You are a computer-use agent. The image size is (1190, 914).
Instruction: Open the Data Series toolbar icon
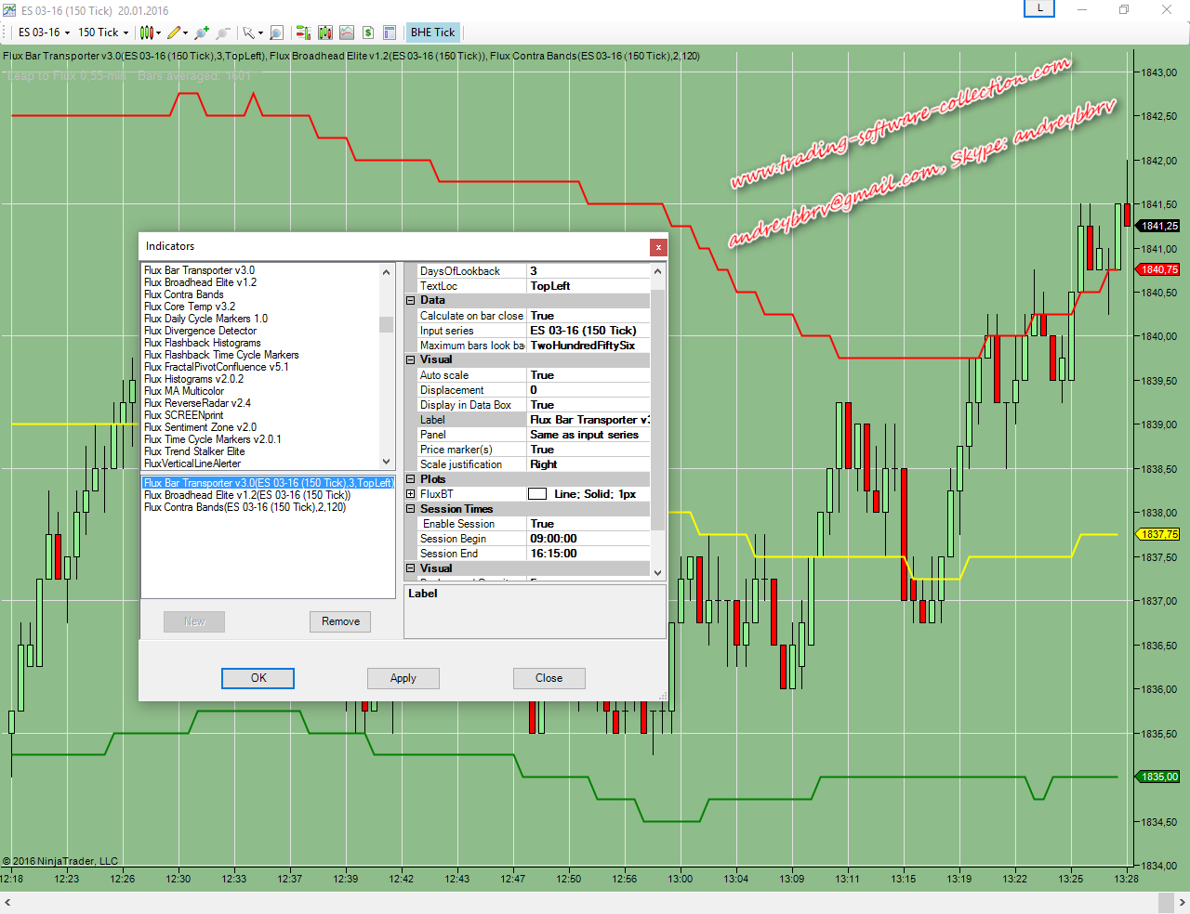click(324, 33)
